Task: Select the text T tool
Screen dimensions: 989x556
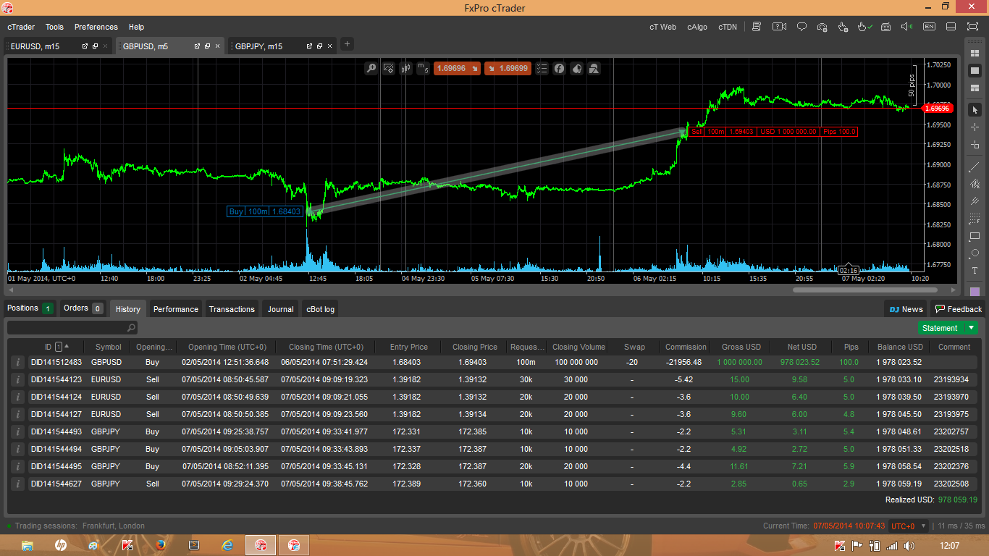Action: (x=975, y=271)
